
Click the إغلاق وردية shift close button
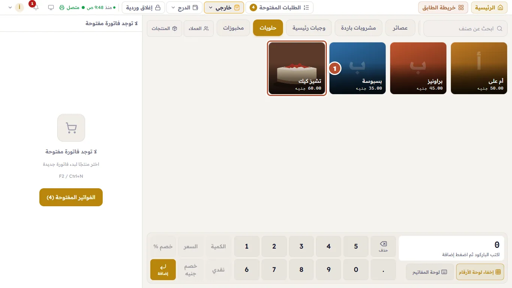[x=143, y=7]
